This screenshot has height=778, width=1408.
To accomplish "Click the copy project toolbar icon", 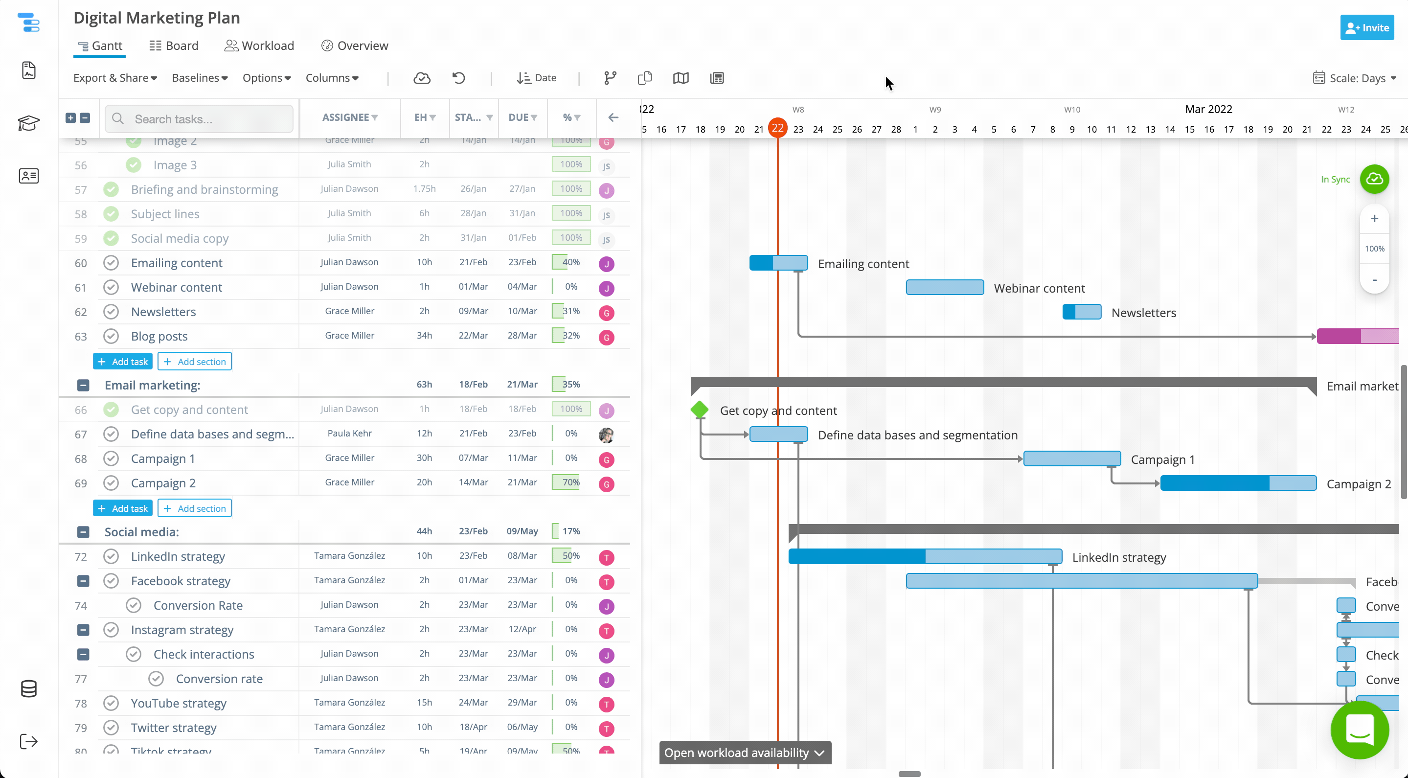I will point(644,78).
